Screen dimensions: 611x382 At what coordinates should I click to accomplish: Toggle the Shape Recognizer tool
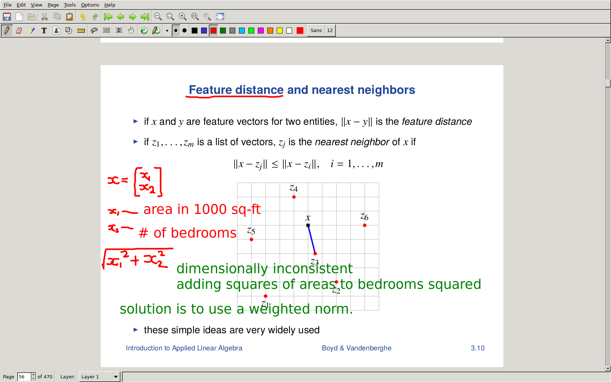coord(69,31)
